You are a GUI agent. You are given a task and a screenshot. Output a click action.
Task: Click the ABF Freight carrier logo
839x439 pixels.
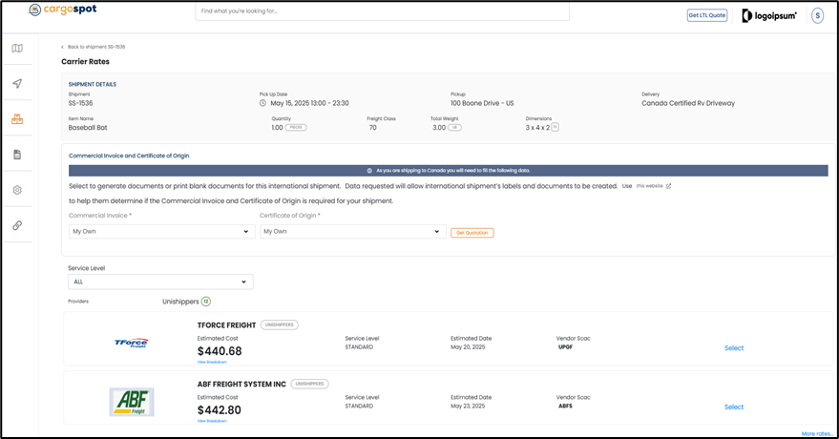click(132, 402)
